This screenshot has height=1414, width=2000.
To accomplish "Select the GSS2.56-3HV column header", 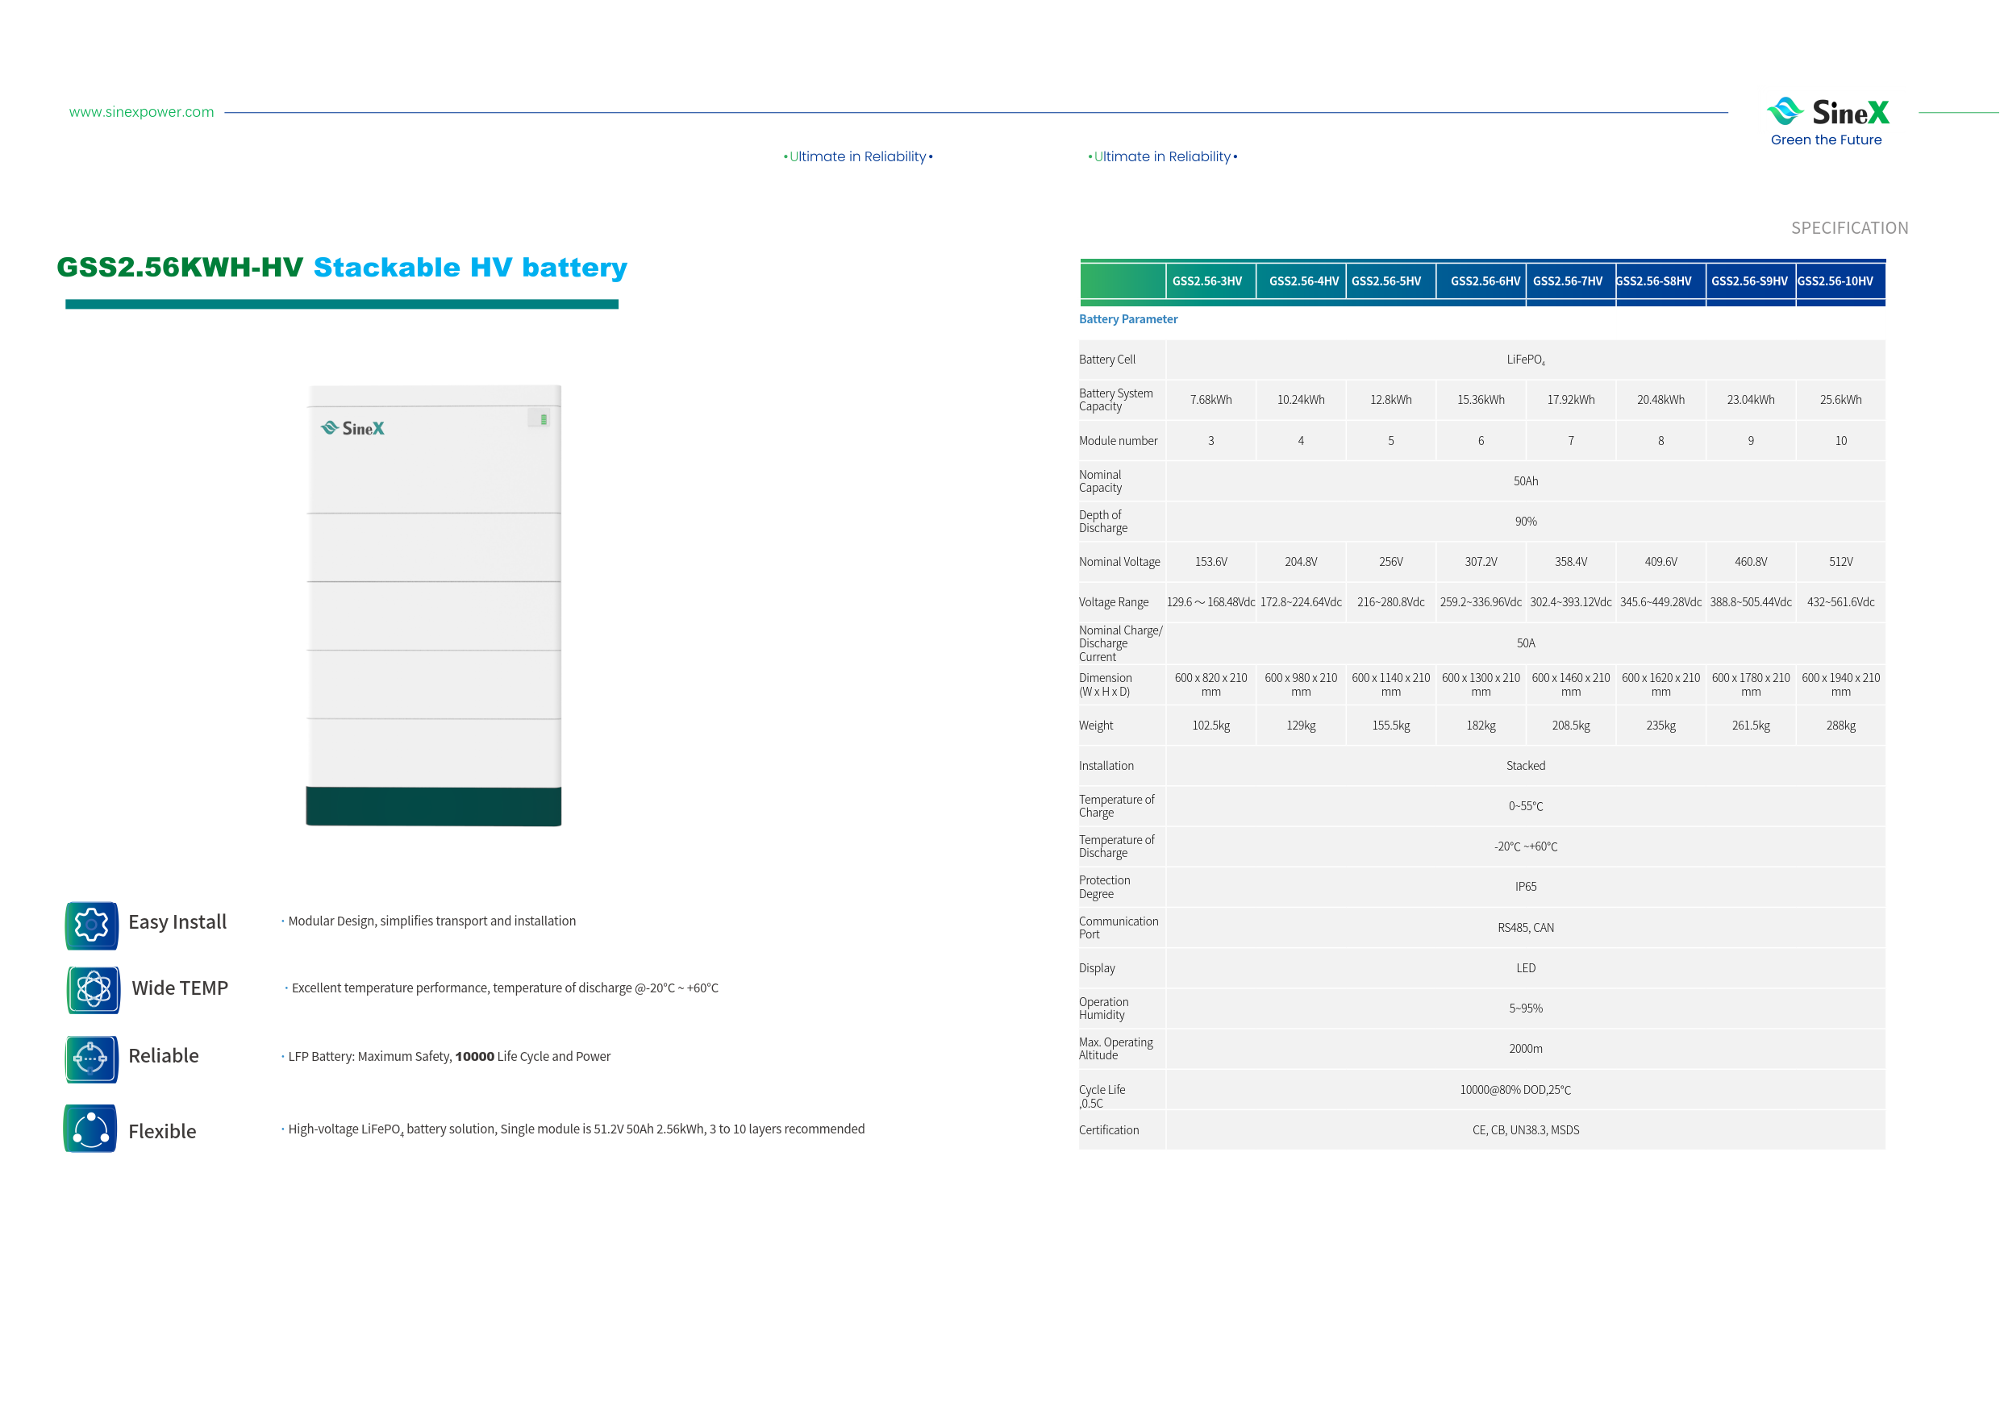I will [1210, 281].
